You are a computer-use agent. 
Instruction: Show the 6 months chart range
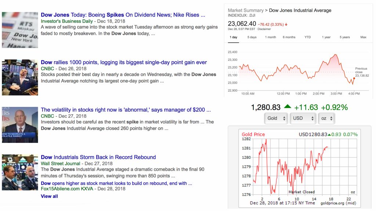point(289,37)
